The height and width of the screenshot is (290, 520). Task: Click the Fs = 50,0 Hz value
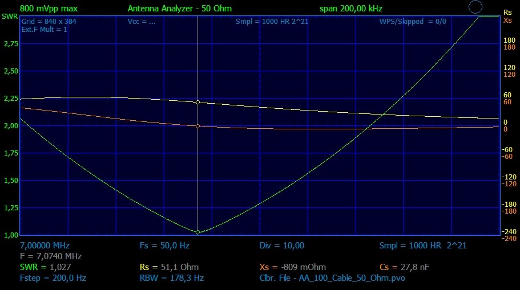tap(164, 246)
